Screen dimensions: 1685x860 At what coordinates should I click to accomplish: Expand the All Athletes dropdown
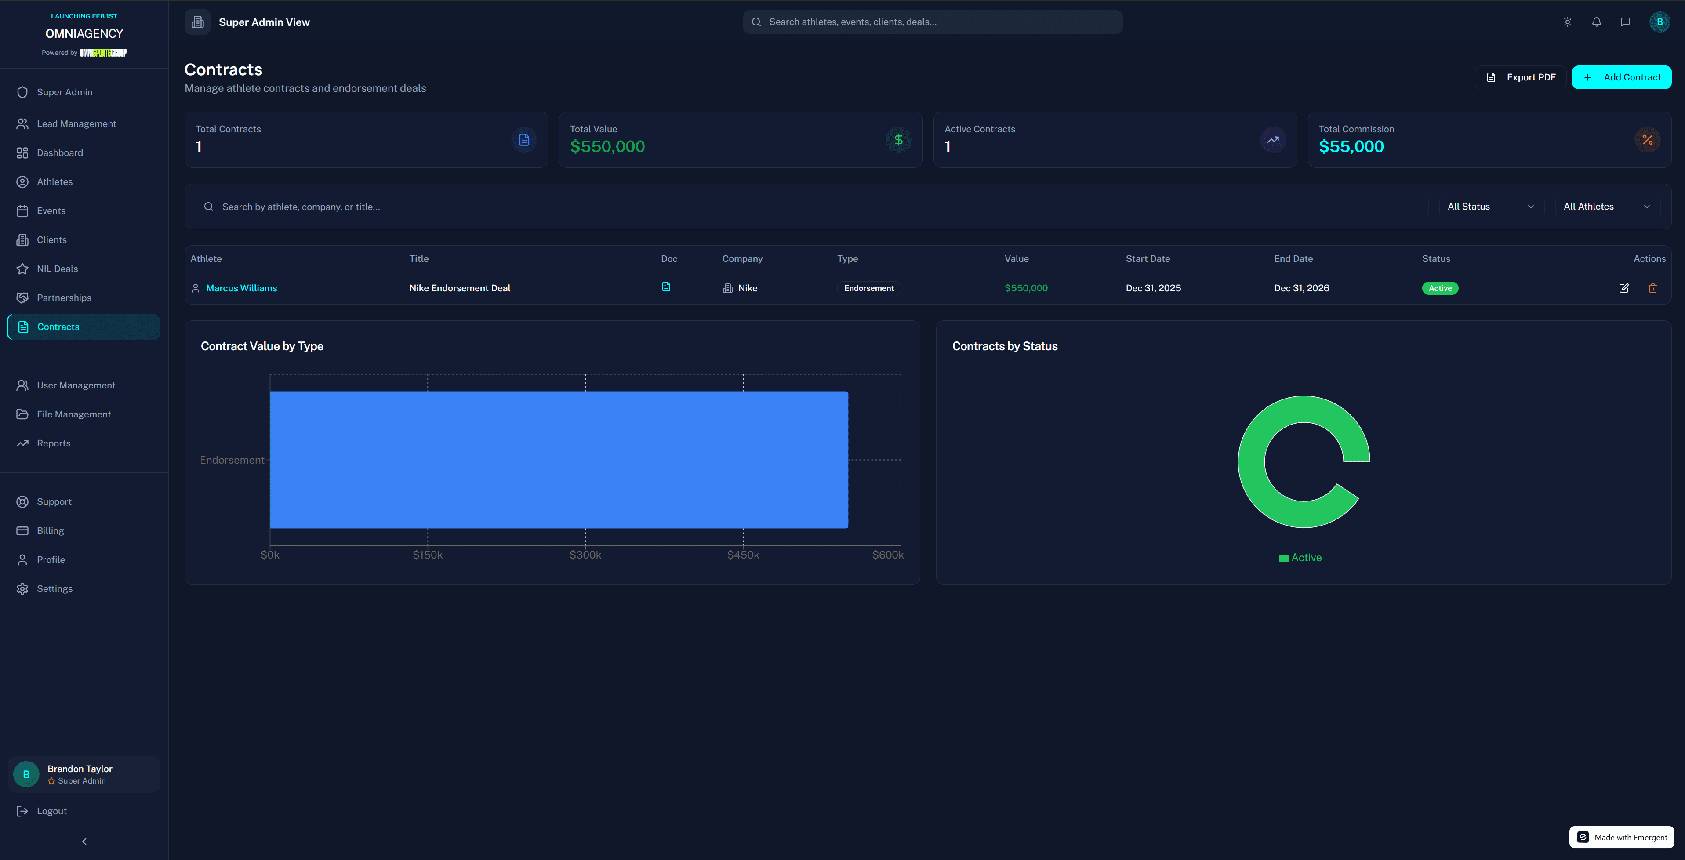coord(1607,207)
